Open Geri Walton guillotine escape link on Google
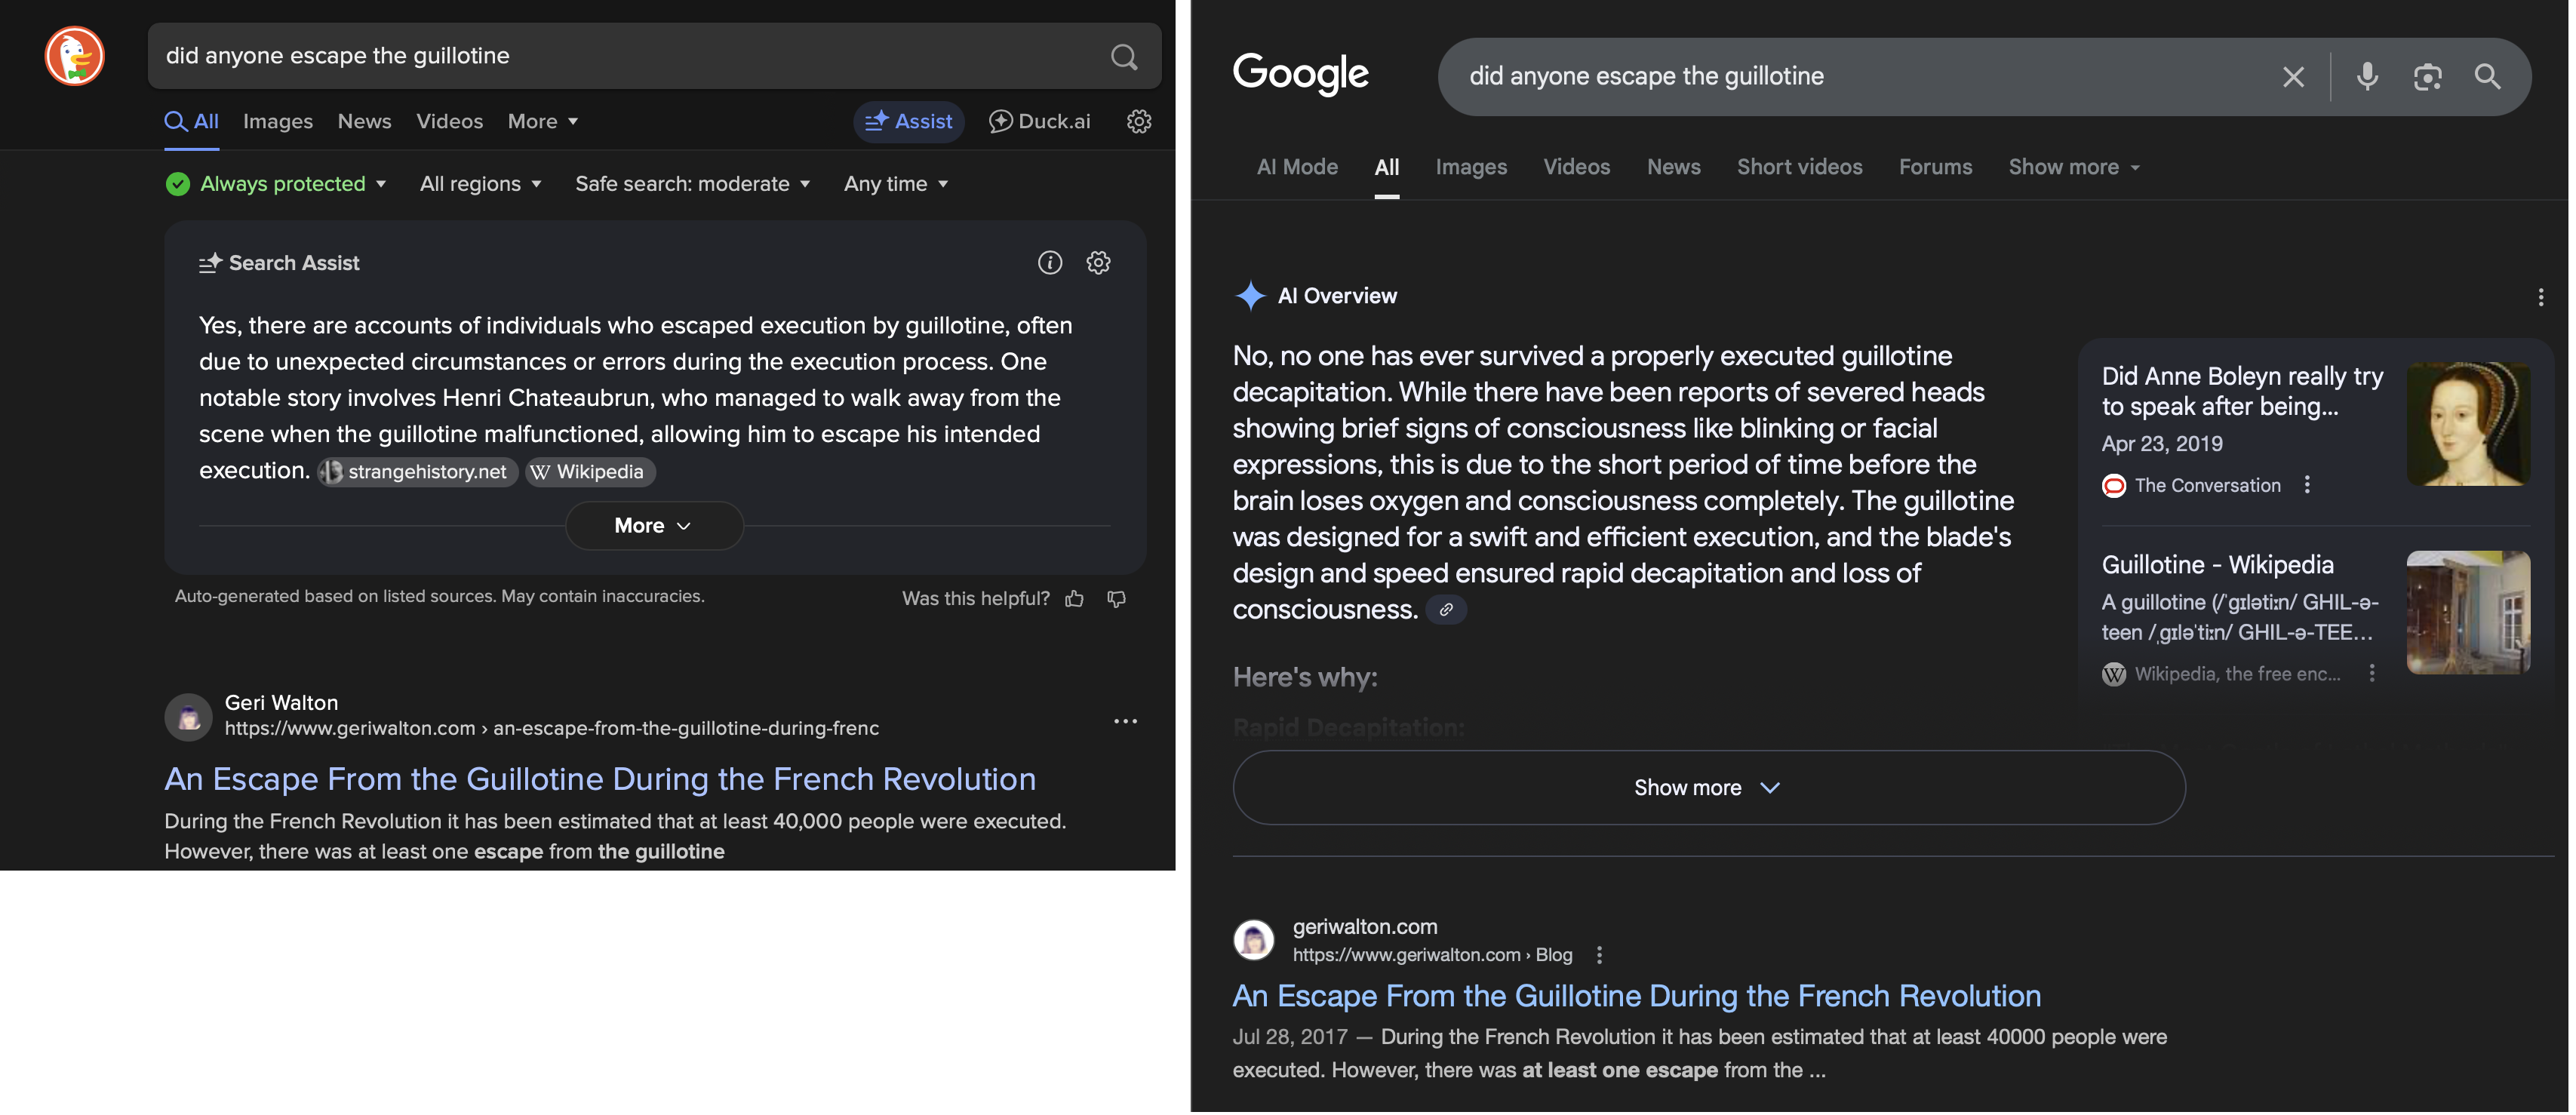 [1636, 997]
